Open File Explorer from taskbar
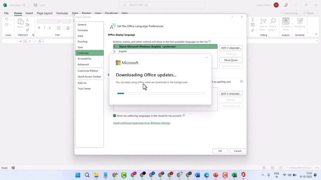The image size is (321, 180). (x=96, y=175)
